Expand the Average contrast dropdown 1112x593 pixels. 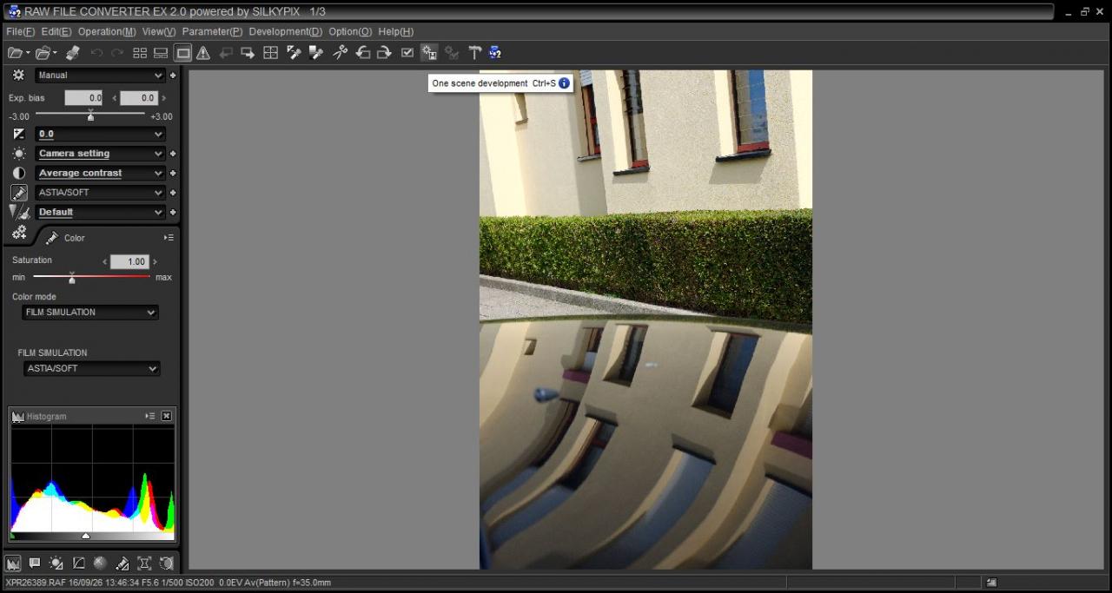click(x=100, y=173)
